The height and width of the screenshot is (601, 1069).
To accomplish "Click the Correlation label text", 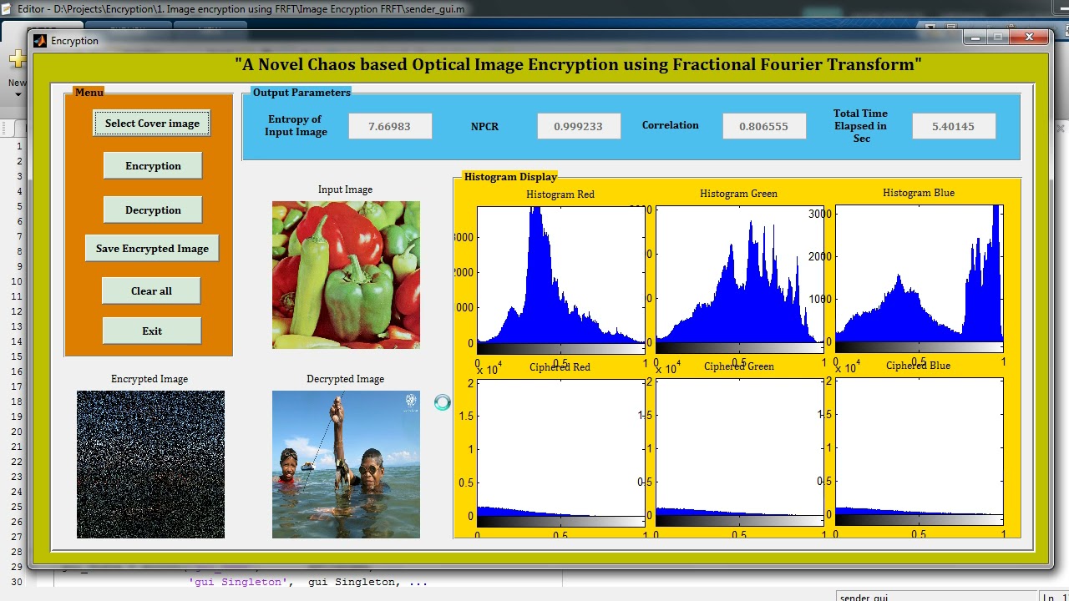I will [x=670, y=125].
